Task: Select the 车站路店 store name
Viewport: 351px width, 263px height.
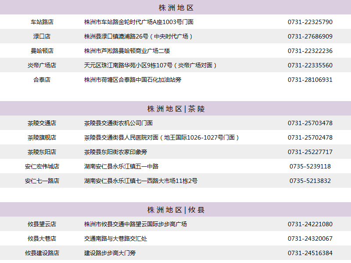Action: pos(42,22)
